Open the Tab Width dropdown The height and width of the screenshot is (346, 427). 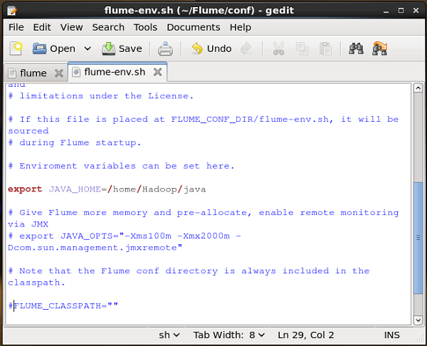tap(231, 335)
